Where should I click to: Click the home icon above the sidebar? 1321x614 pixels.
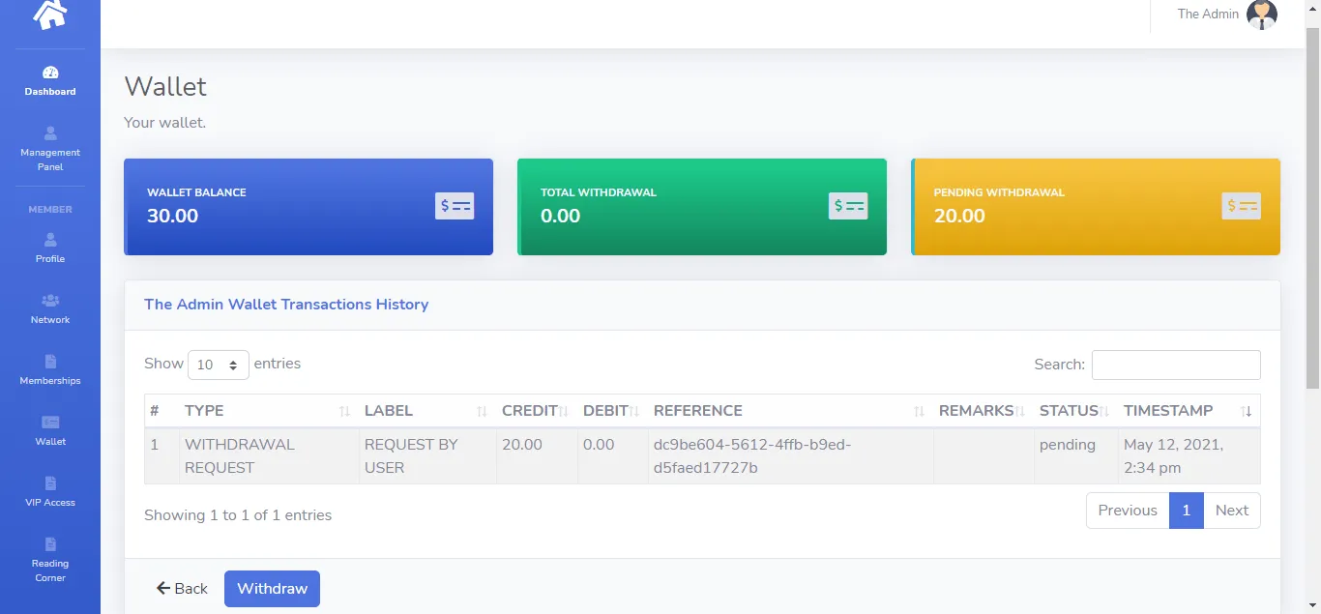(49, 14)
